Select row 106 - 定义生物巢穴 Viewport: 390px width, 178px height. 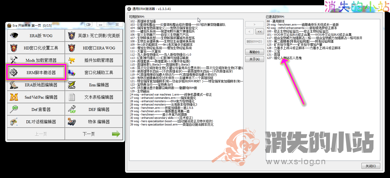tap(186, 35)
